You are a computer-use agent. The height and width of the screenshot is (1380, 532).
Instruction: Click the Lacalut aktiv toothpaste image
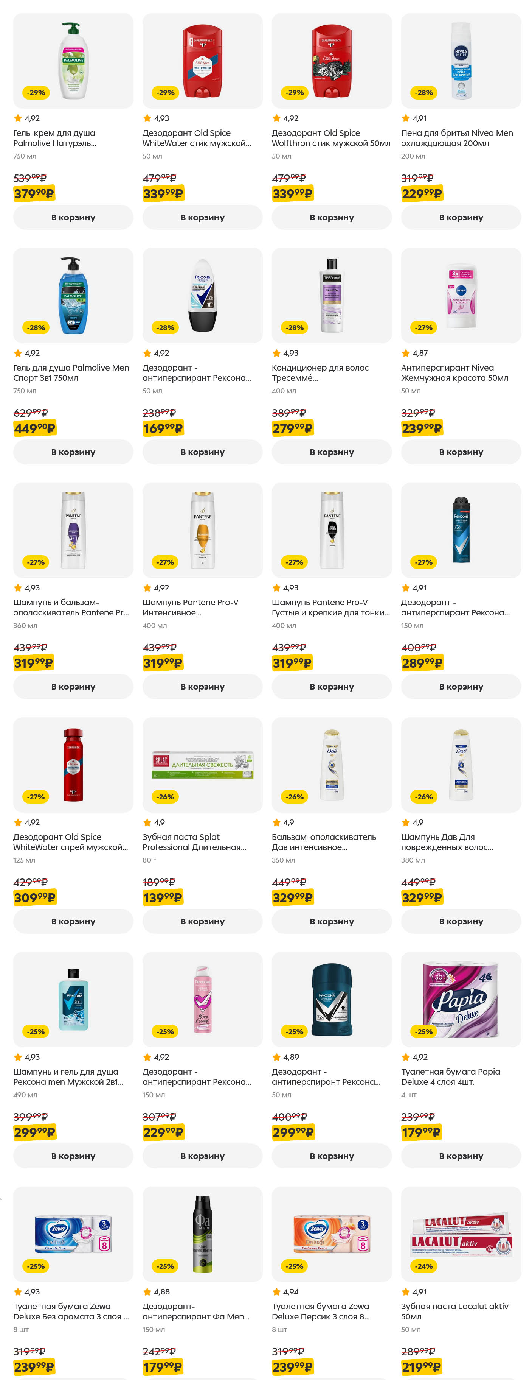point(461,1234)
